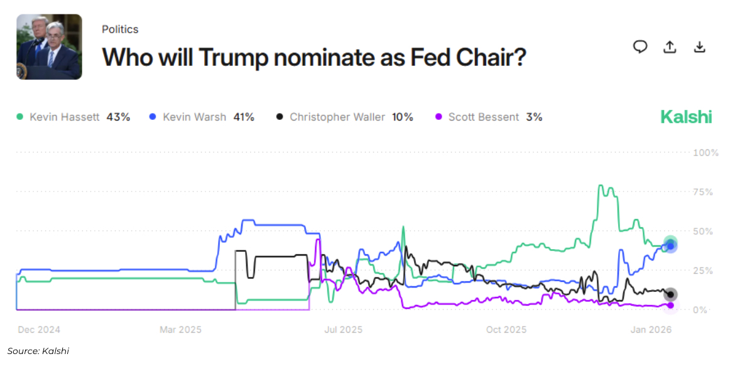The image size is (735, 371).
Task: Click the blue Warsh legend dot
Action: coord(153,117)
